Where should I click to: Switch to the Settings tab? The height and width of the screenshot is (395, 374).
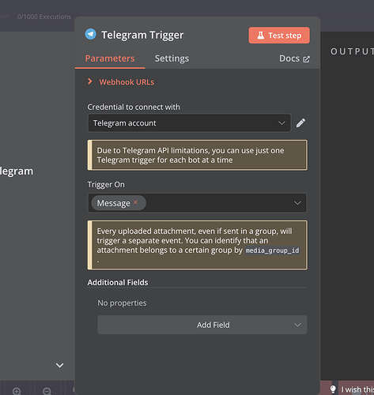[172, 58]
